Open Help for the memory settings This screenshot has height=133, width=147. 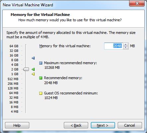click(17, 125)
